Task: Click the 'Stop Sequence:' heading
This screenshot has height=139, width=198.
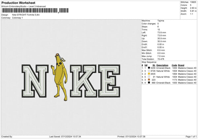Action: point(149,62)
